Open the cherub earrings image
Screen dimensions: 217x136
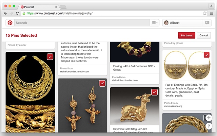(82, 105)
